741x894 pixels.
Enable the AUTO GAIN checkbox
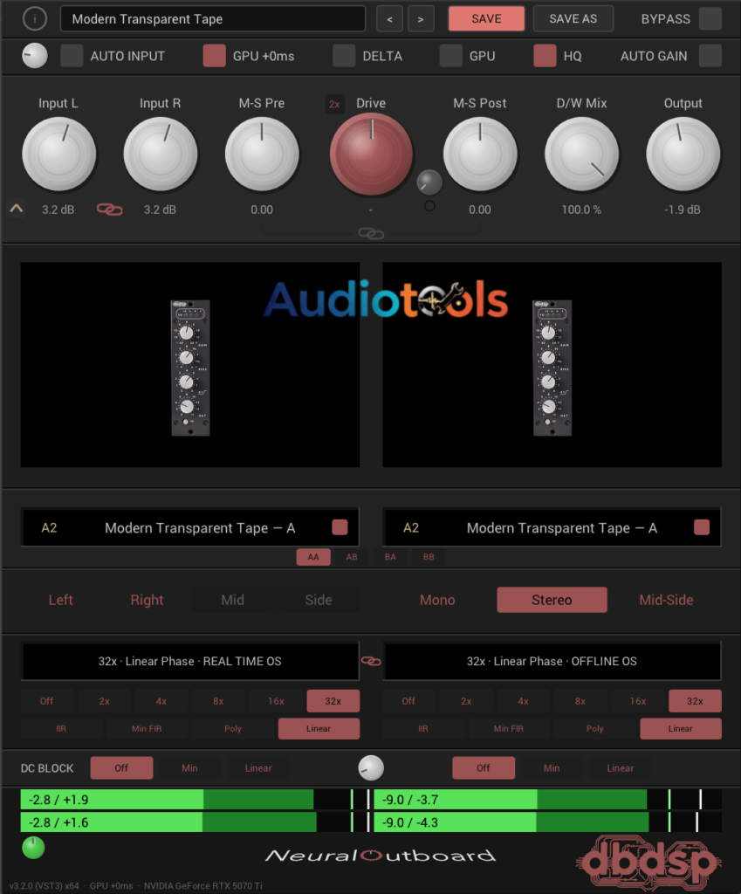tap(710, 56)
